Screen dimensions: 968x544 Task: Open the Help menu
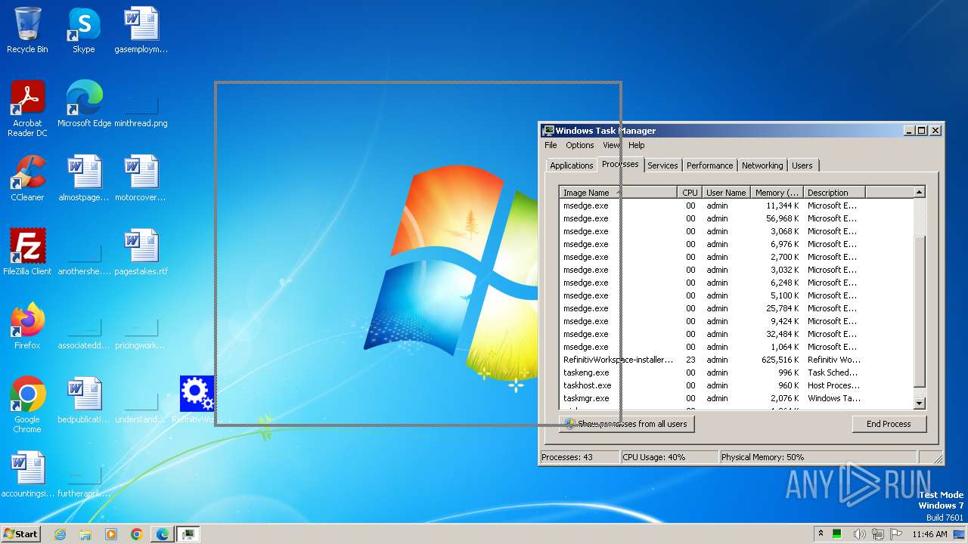[637, 145]
